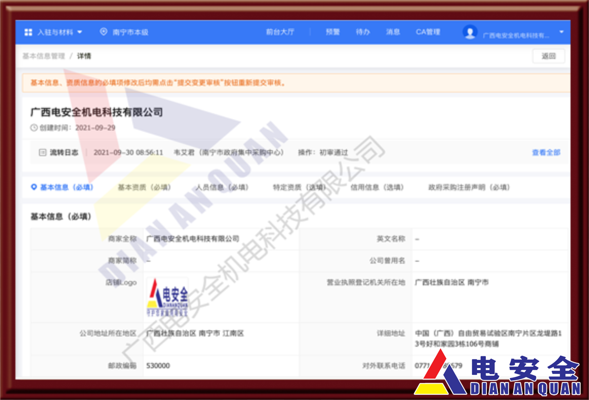
Task: Switch to 基本信息（必填） tab
Action: [x=67, y=187]
